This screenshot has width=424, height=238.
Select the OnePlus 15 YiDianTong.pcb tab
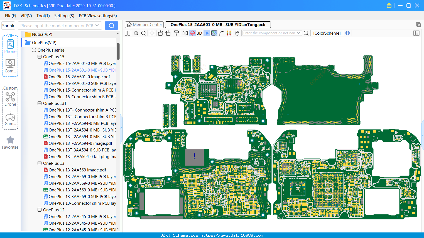click(x=218, y=25)
